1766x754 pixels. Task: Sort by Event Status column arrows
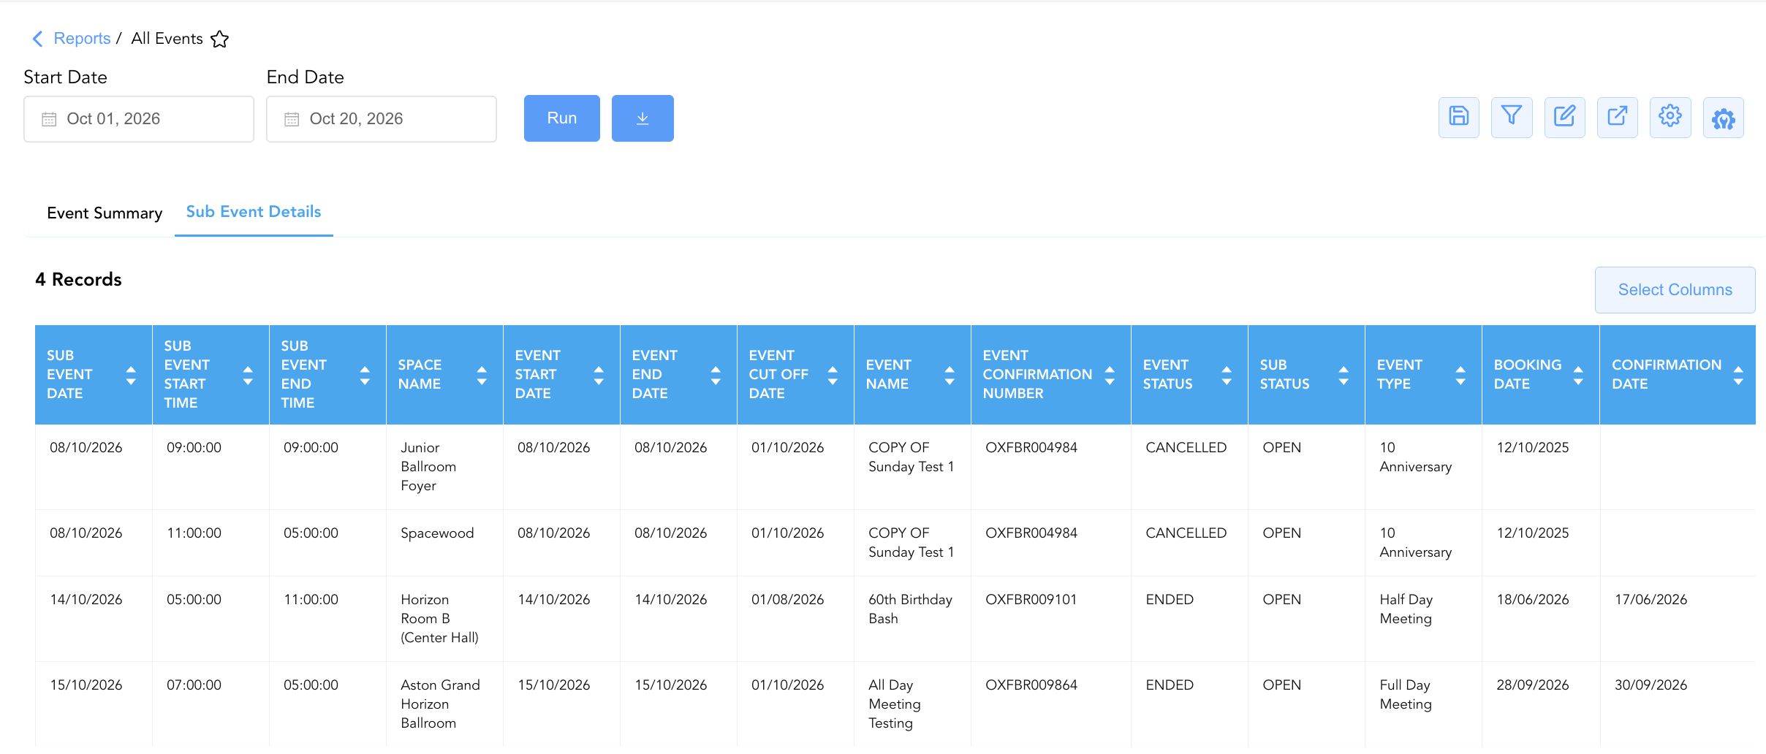click(1227, 376)
